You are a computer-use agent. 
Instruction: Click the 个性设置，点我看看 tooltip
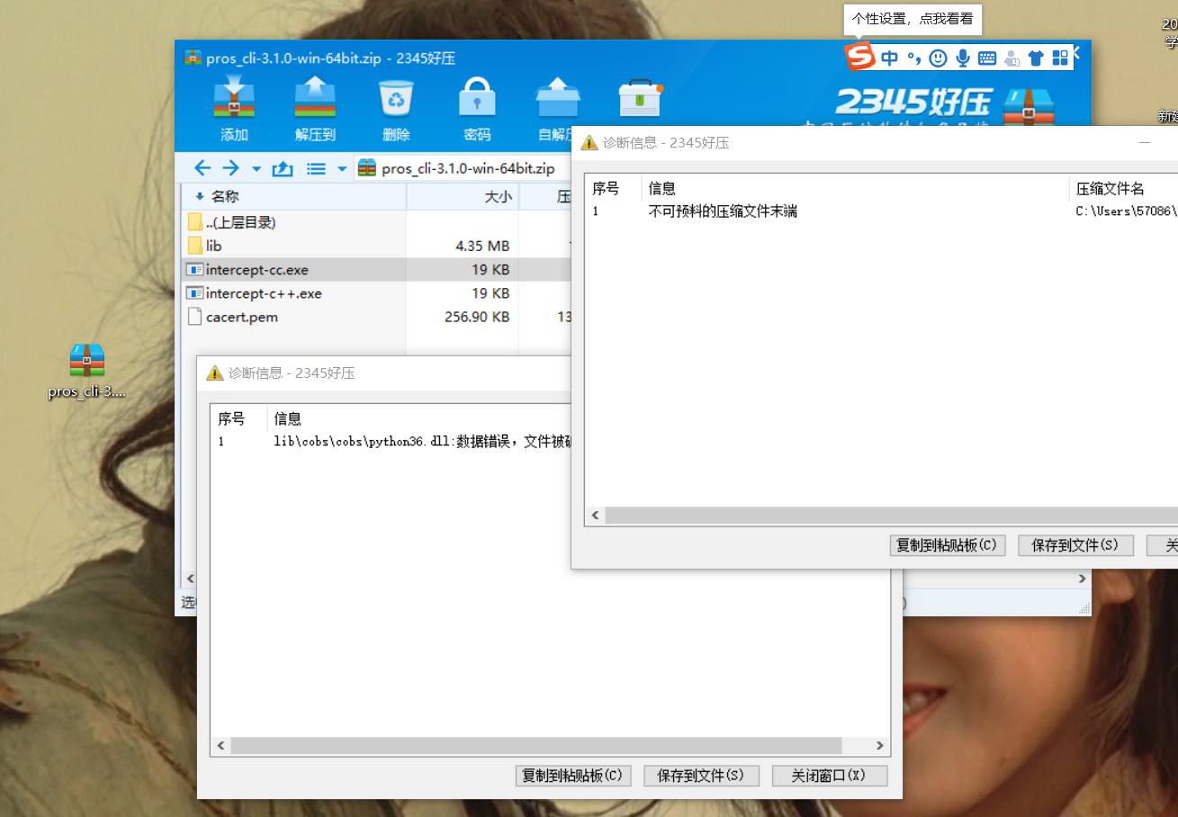(x=913, y=18)
